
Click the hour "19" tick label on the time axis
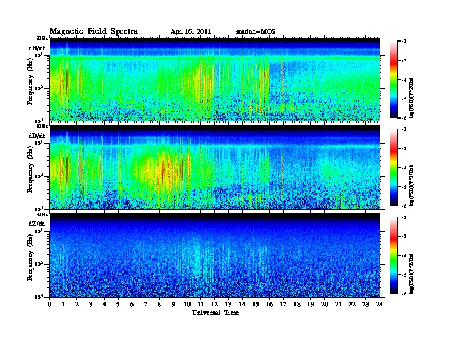[x=310, y=304]
